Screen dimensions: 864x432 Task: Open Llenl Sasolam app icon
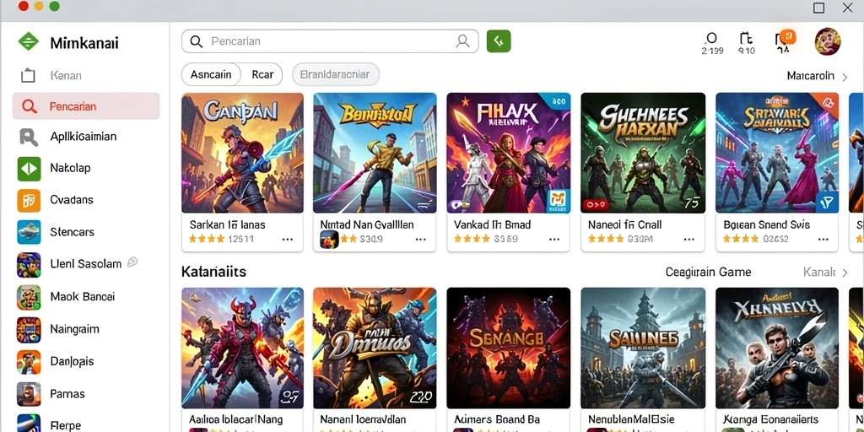[x=29, y=264]
